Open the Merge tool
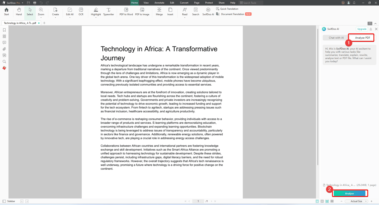Image resolution: width=379 pixels, height=205 pixels. coord(159,11)
